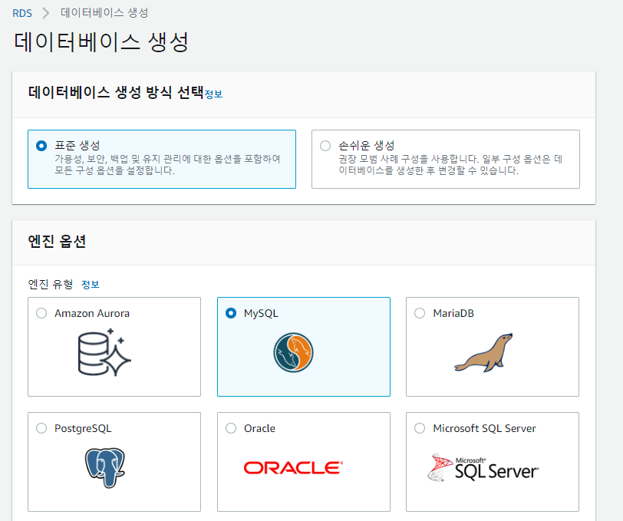Click the MariaDB seal logo
The height and width of the screenshot is (521, 623).
(483, 352)
